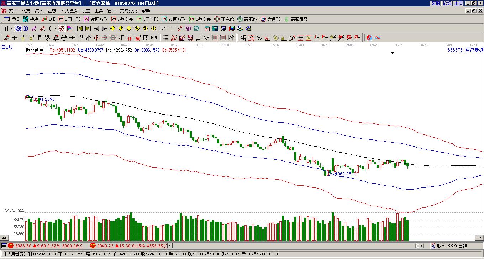This screenshot has width=484, height=259.
Task: Click yellow diamond horizontal double-arrow icon
Action: point(129,28)
